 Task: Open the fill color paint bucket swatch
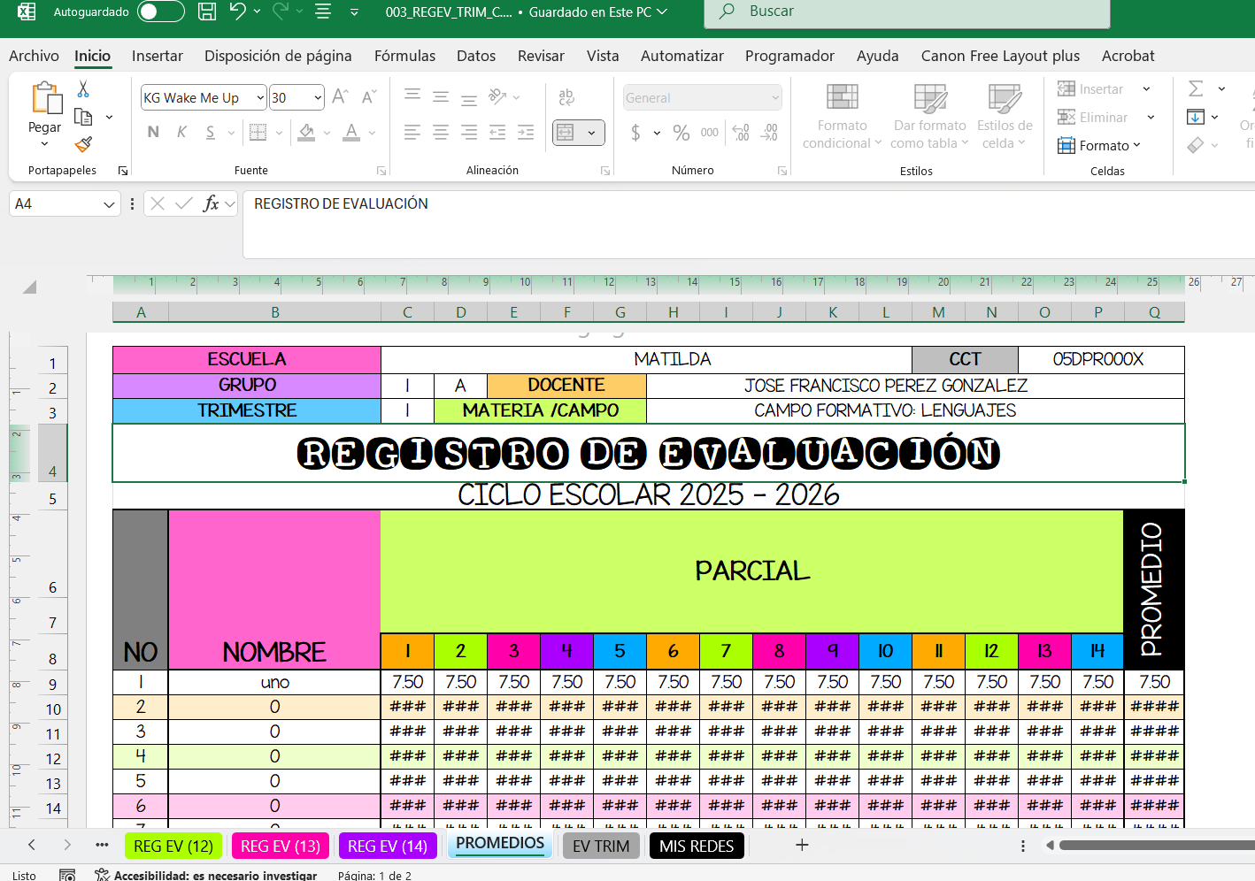pos(307,133)
